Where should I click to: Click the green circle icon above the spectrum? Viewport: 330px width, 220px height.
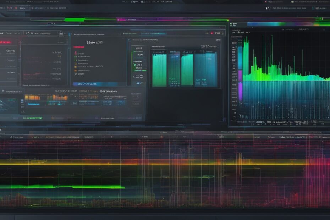pos(231,24)
